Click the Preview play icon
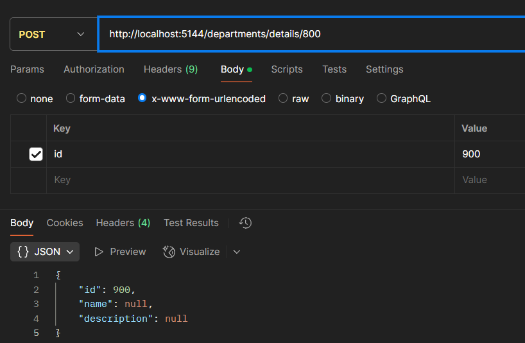The width and height of the screenshot is (525, 343). point(99,252)
